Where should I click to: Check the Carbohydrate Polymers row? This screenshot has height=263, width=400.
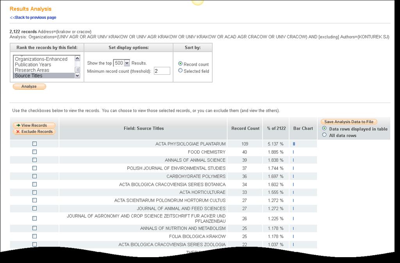pos(34,177)
